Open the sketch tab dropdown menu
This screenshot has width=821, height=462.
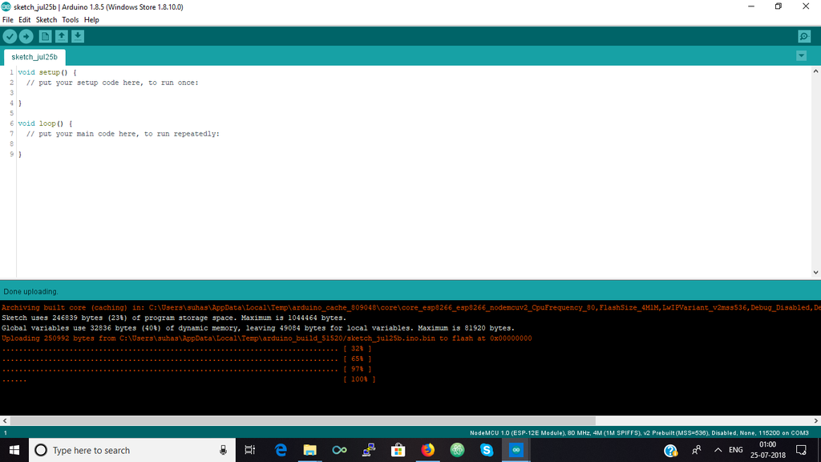click(x=801, y=56)
